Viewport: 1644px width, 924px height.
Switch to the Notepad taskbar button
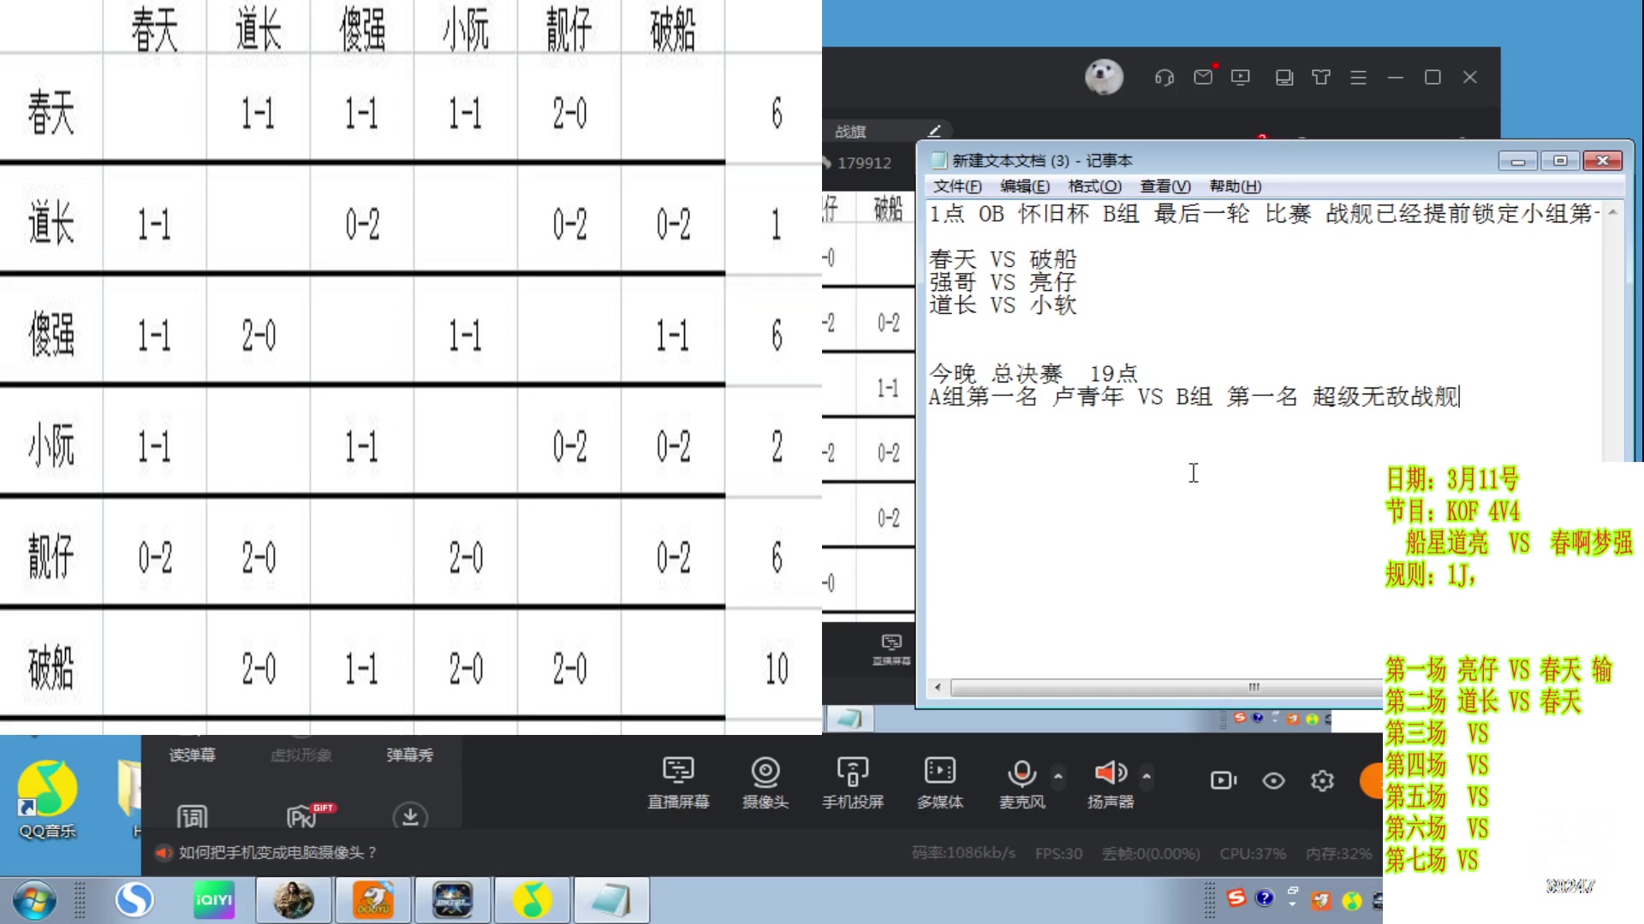611,900
